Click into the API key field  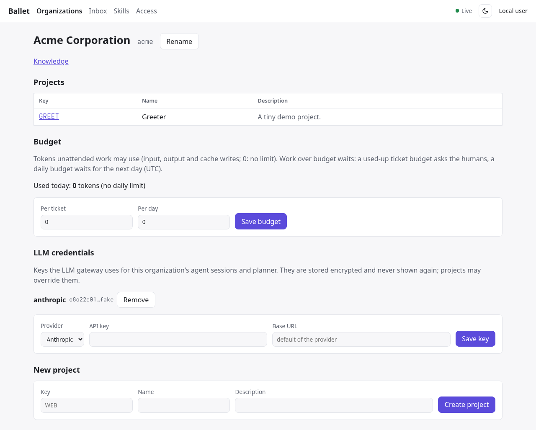tap(178, 339)
